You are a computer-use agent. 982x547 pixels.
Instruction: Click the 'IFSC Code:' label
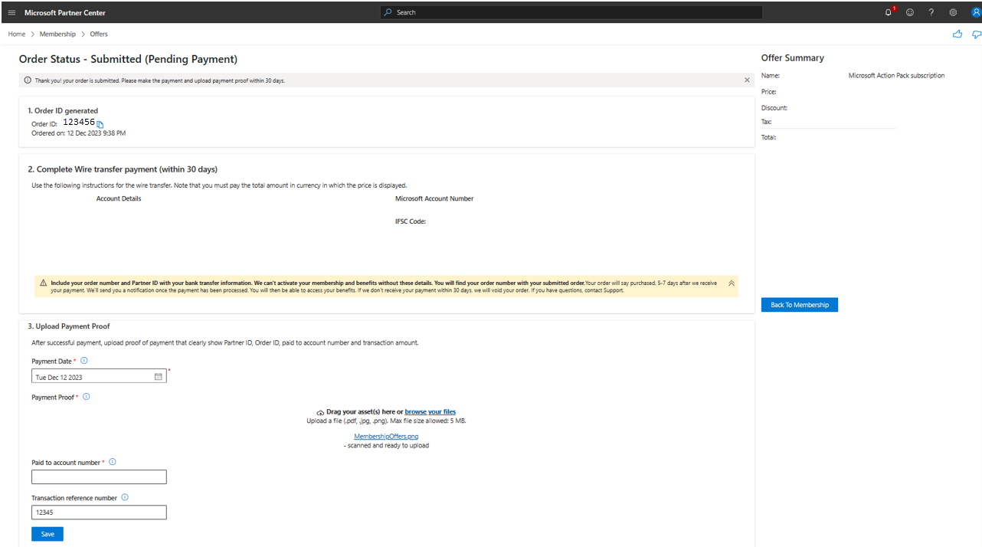[411, 221]
